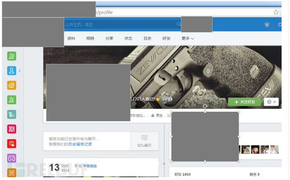
Task: Go to the 日志 tab
Action: pyautogui.click(x=148, y=38)
